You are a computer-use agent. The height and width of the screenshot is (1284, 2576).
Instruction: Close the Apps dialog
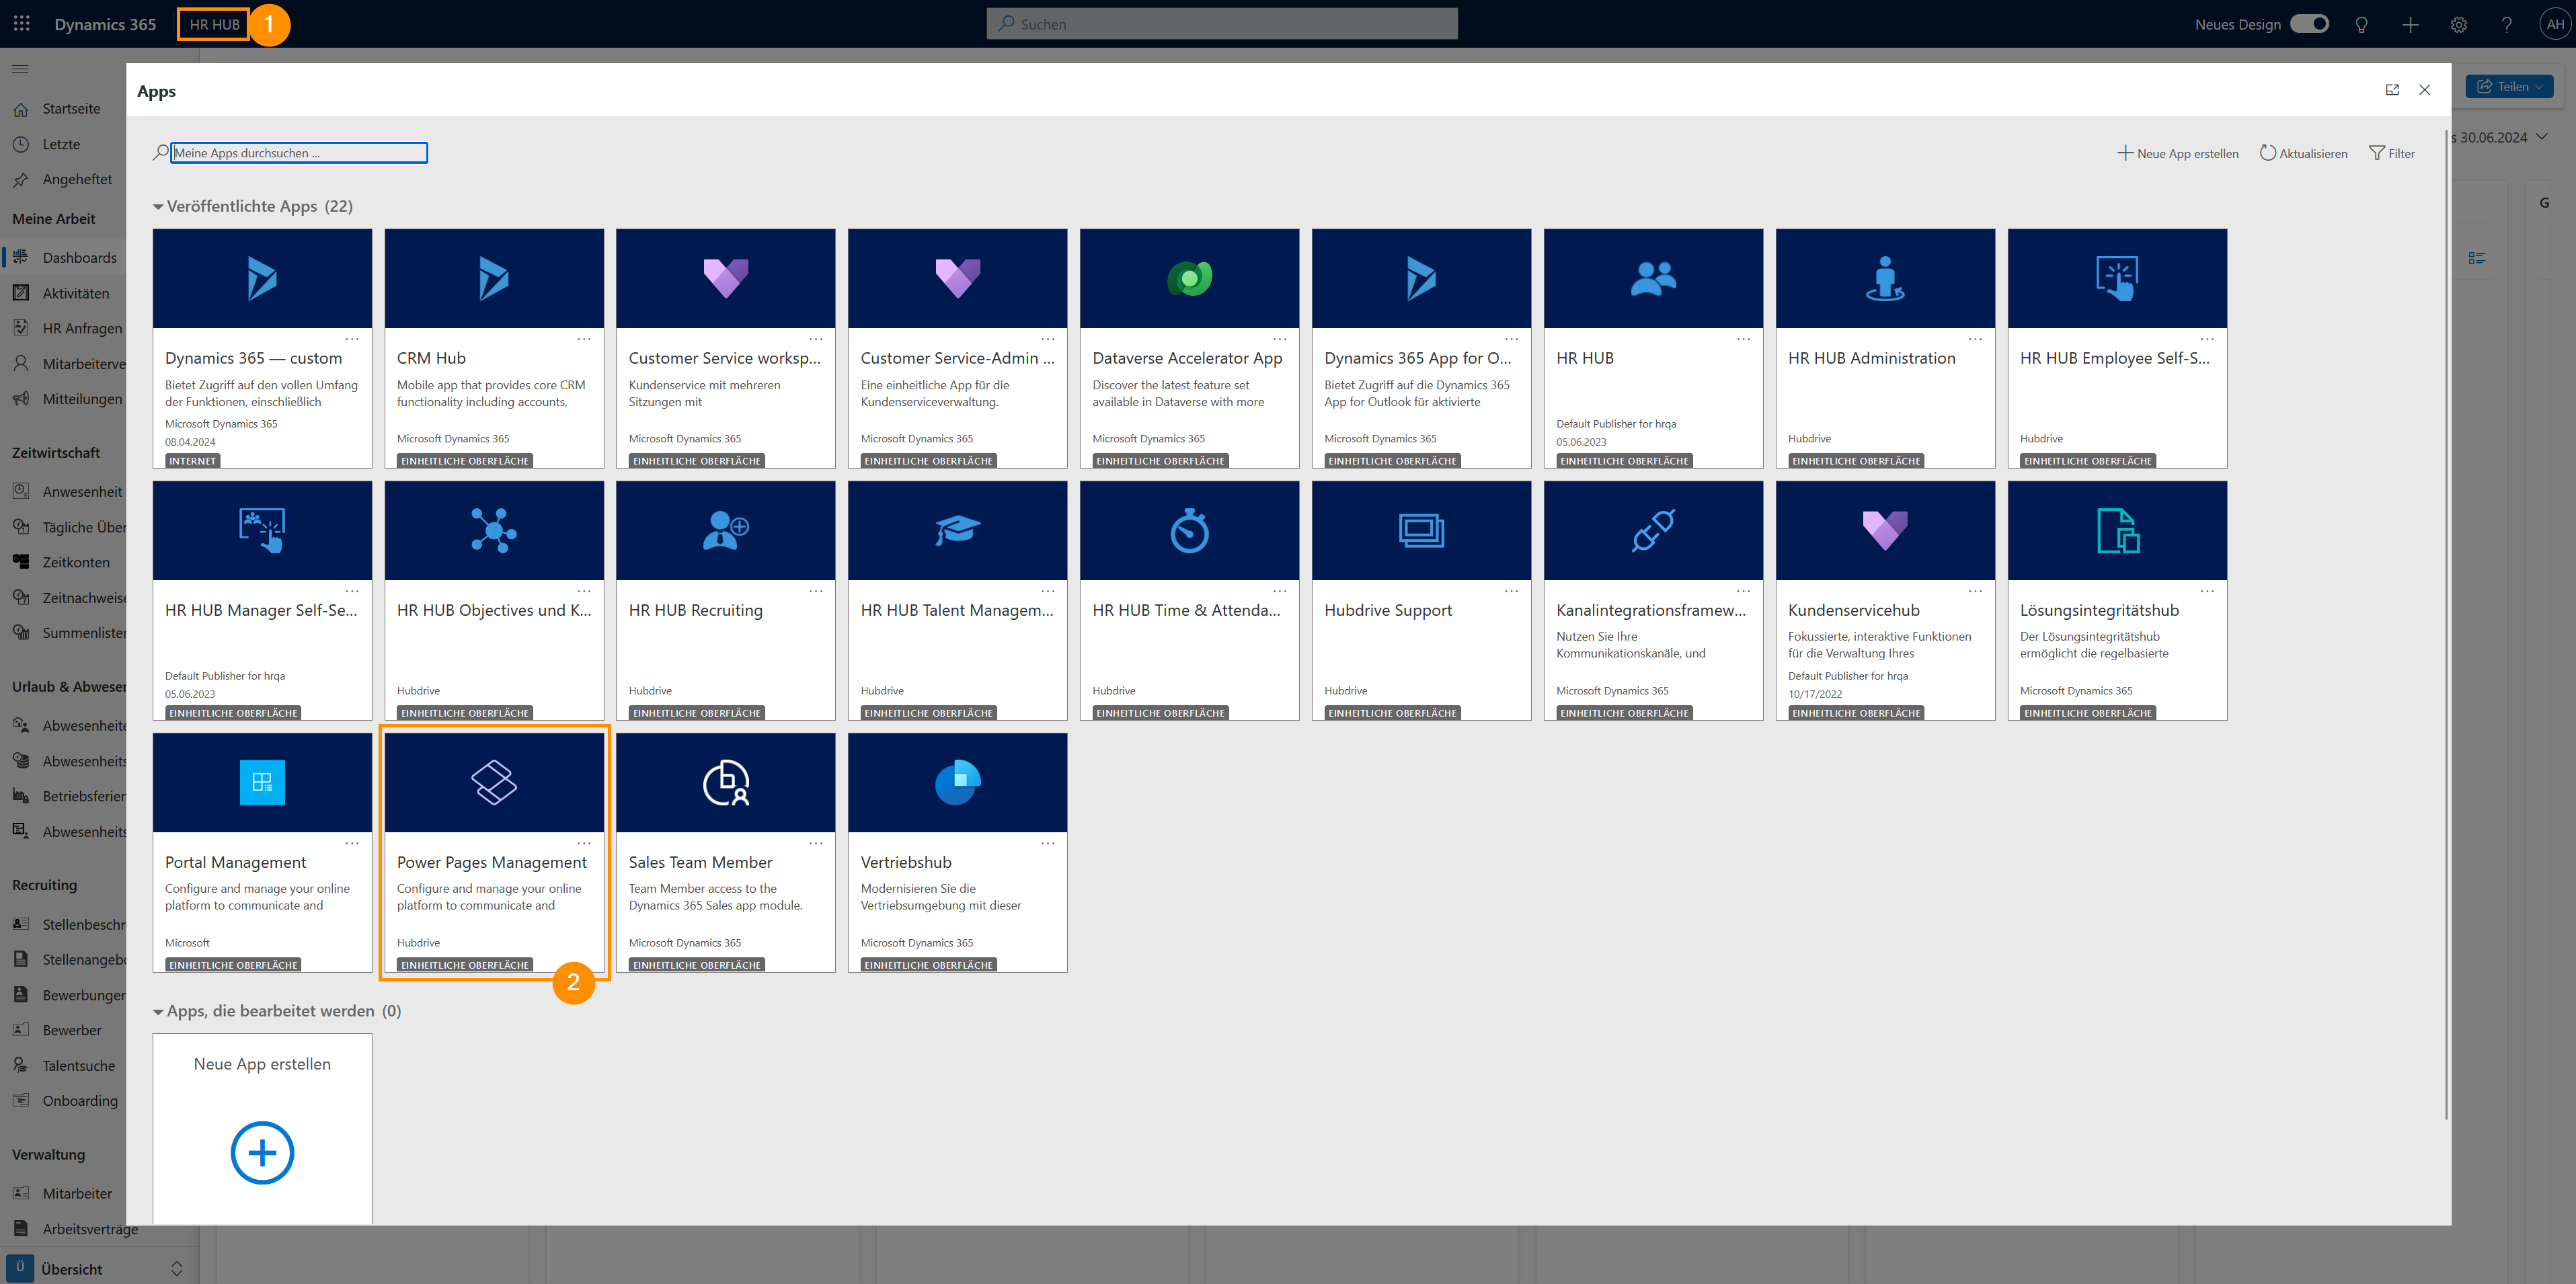coord(2424,90)
